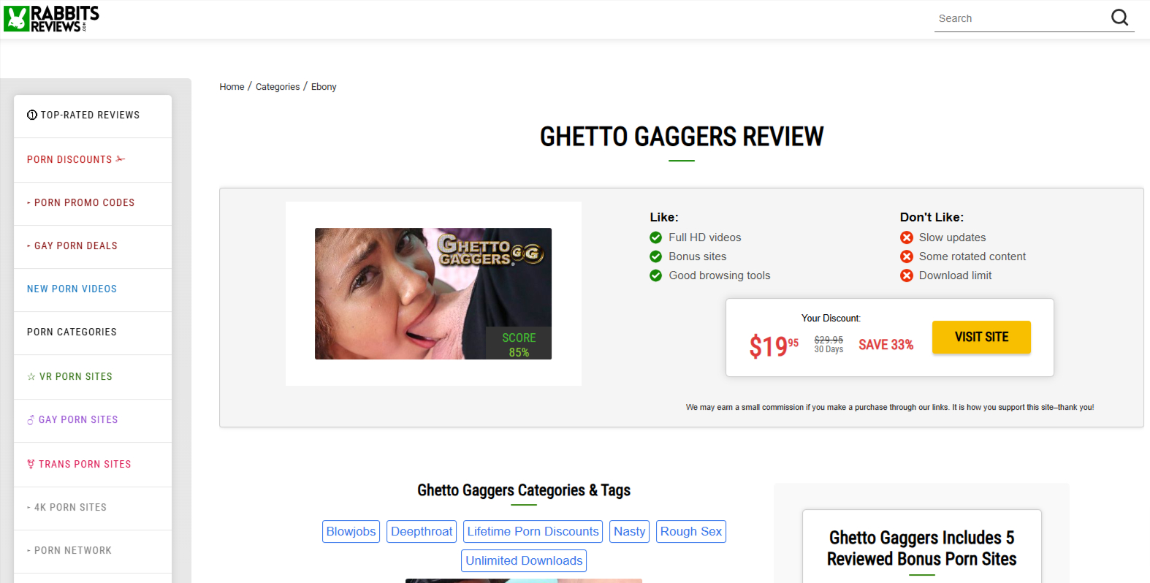Click the Unlimited Downloads tag
The height and width of the screenshot is (583, 1150).
(x=524, y=561)
